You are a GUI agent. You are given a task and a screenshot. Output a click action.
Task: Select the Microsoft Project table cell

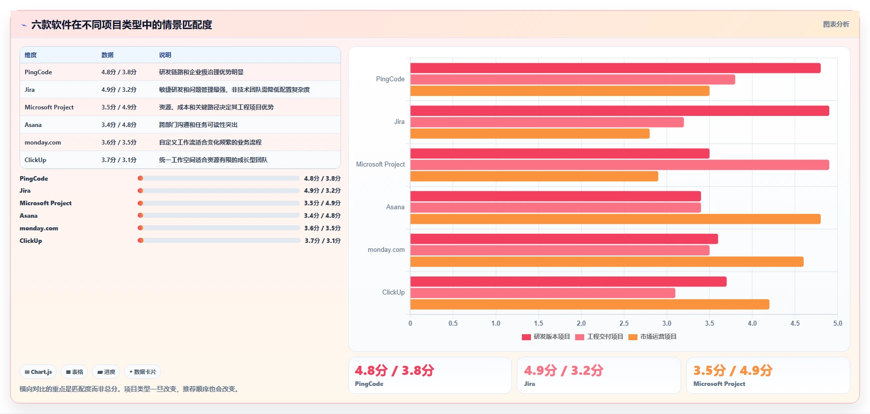pos(49,107)
